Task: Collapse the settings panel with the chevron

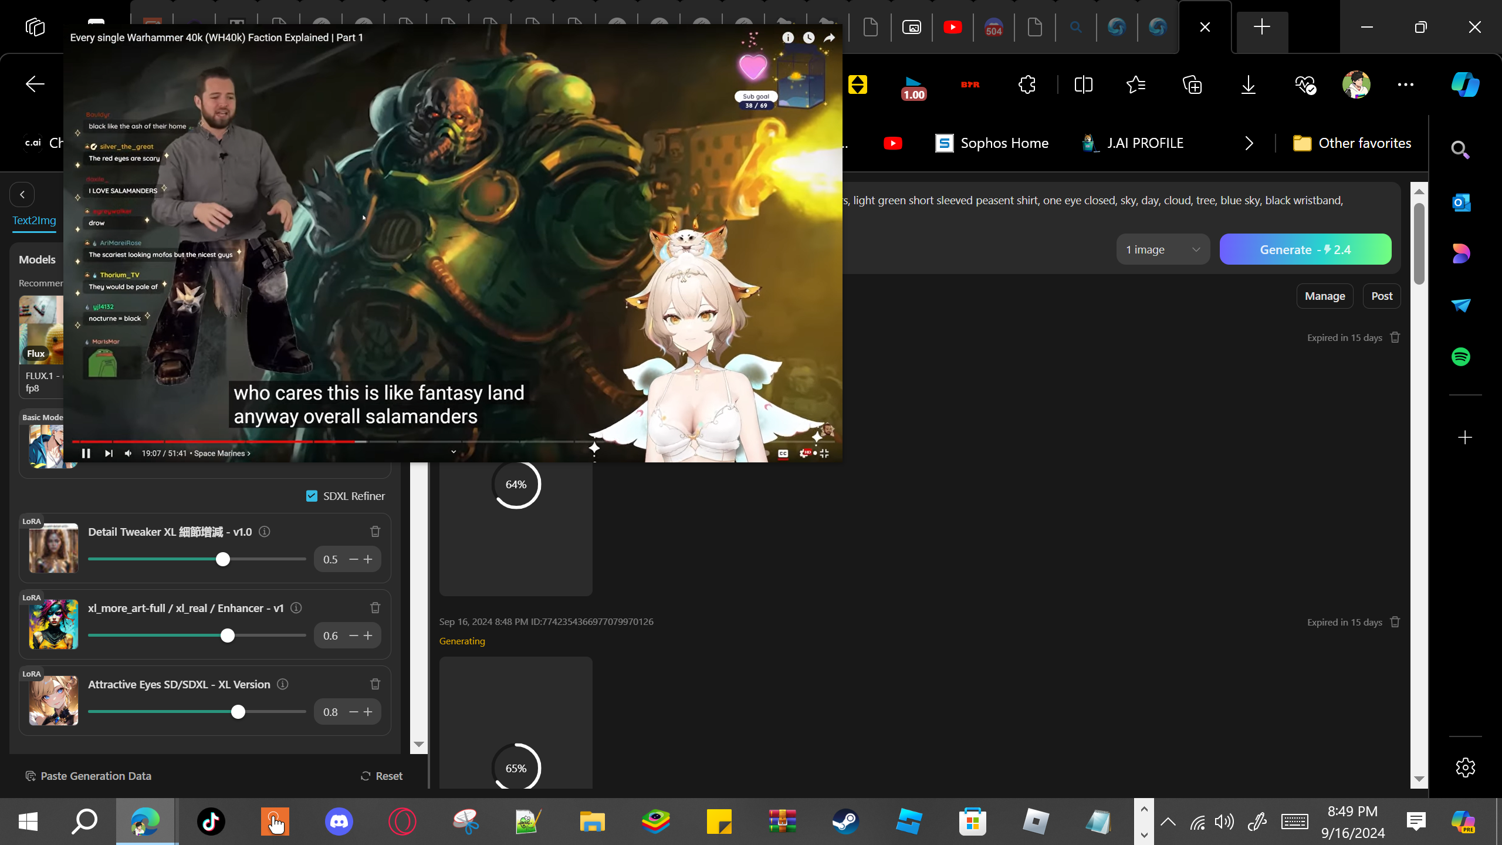Action: click(22, 195)
